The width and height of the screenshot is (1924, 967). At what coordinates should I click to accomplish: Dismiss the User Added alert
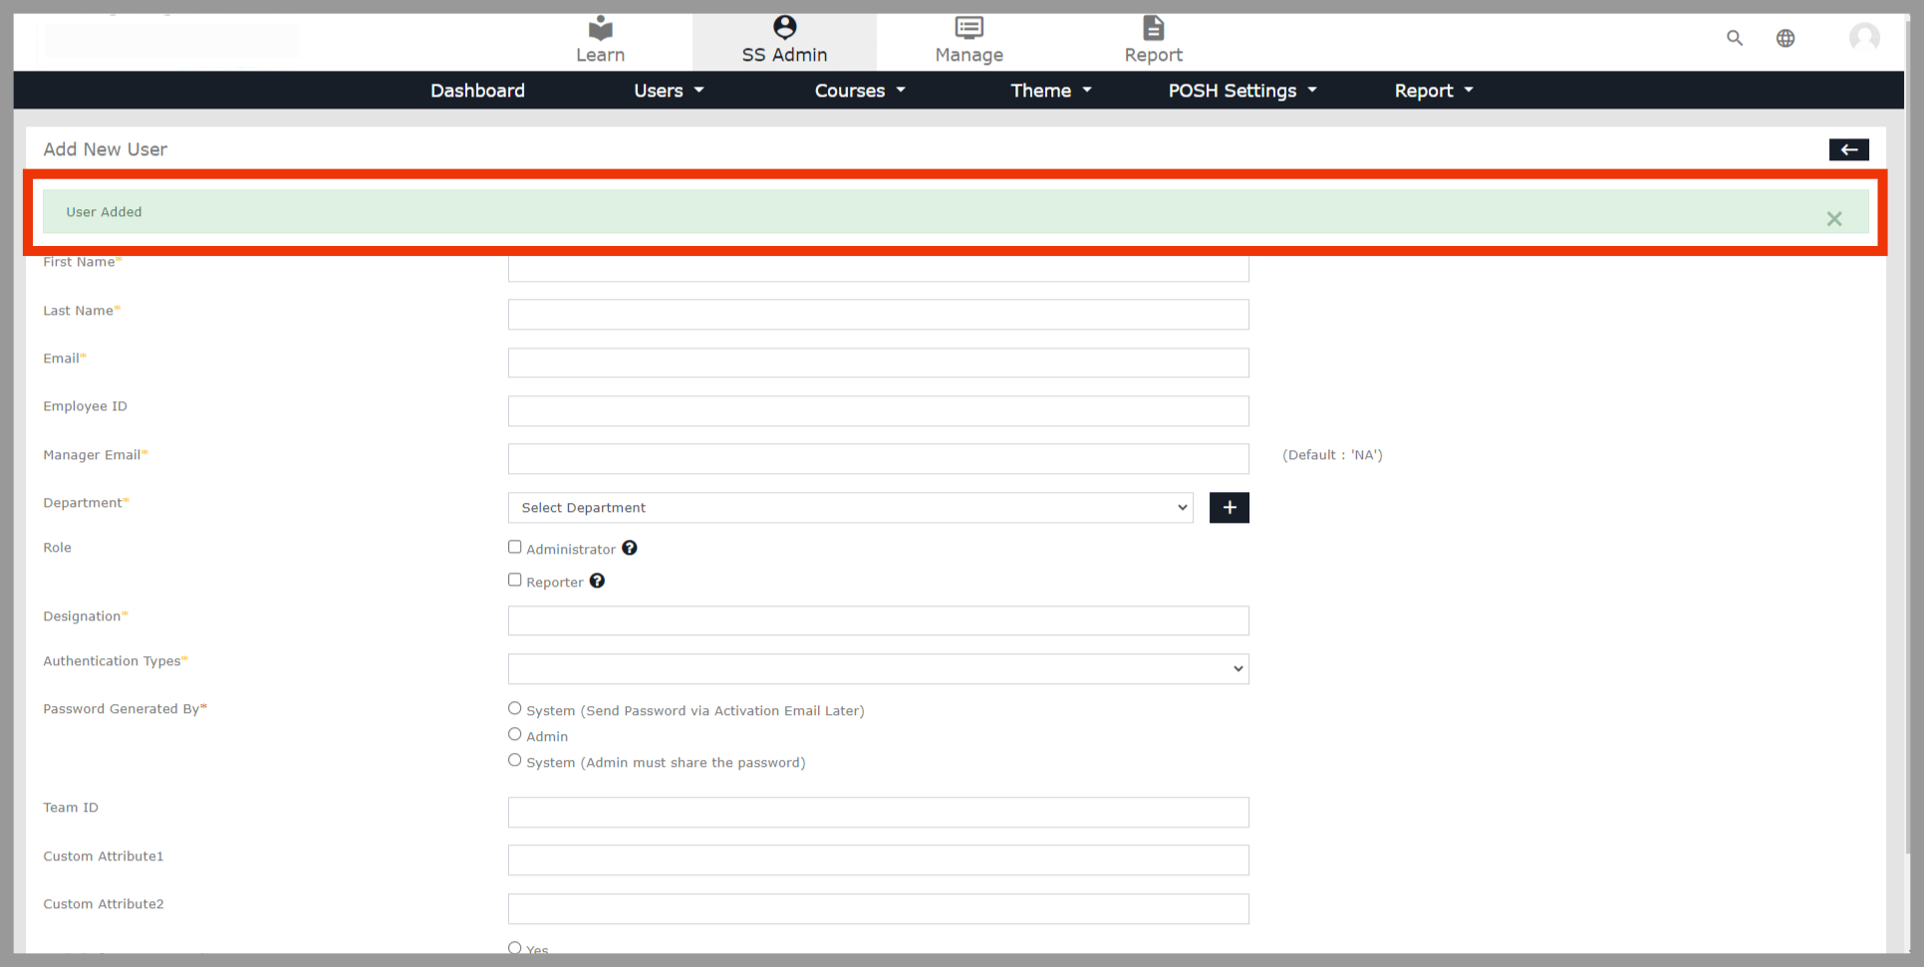point(1833,219)
